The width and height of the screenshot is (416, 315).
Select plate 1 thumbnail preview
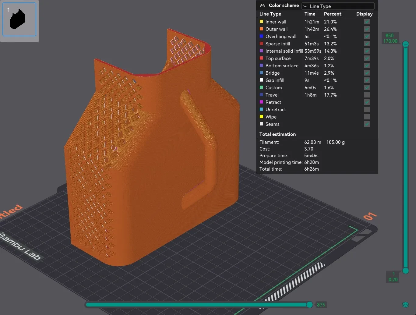click(19, 19)
